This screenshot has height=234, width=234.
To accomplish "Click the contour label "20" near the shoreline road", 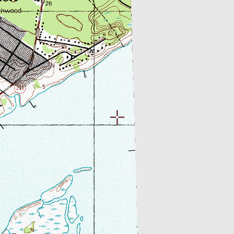I will [x=91, y=51].
